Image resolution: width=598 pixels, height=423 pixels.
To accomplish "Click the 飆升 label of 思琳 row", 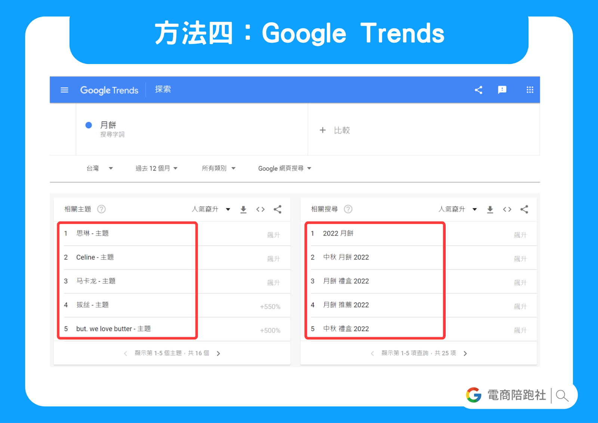I will (274, 235).
